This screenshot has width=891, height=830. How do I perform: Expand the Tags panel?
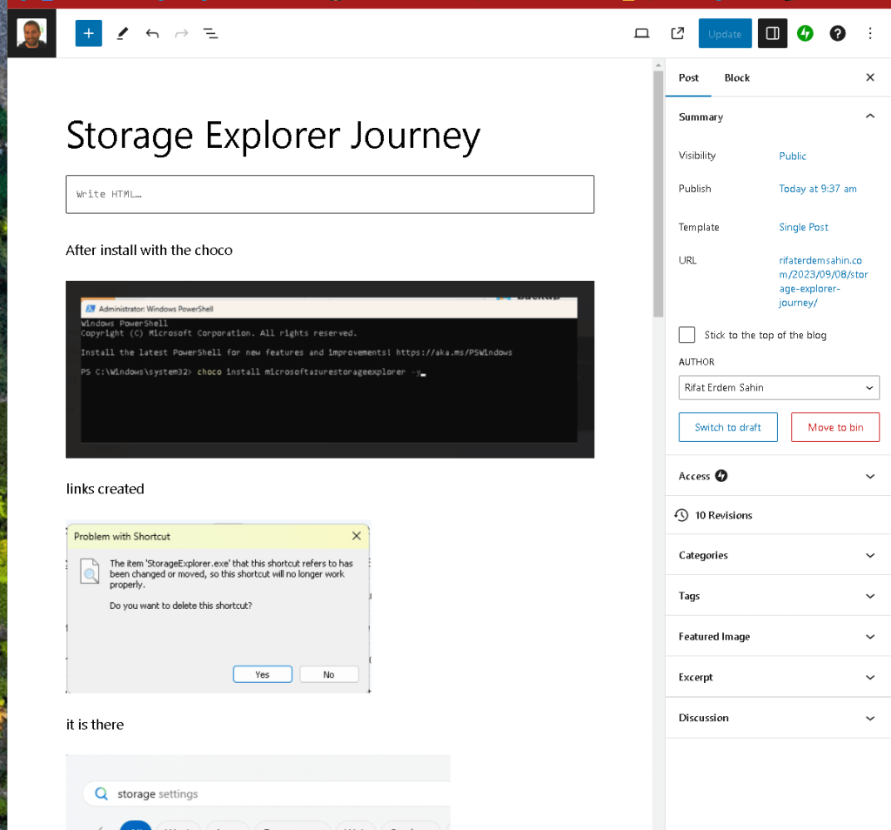(777, 595)
